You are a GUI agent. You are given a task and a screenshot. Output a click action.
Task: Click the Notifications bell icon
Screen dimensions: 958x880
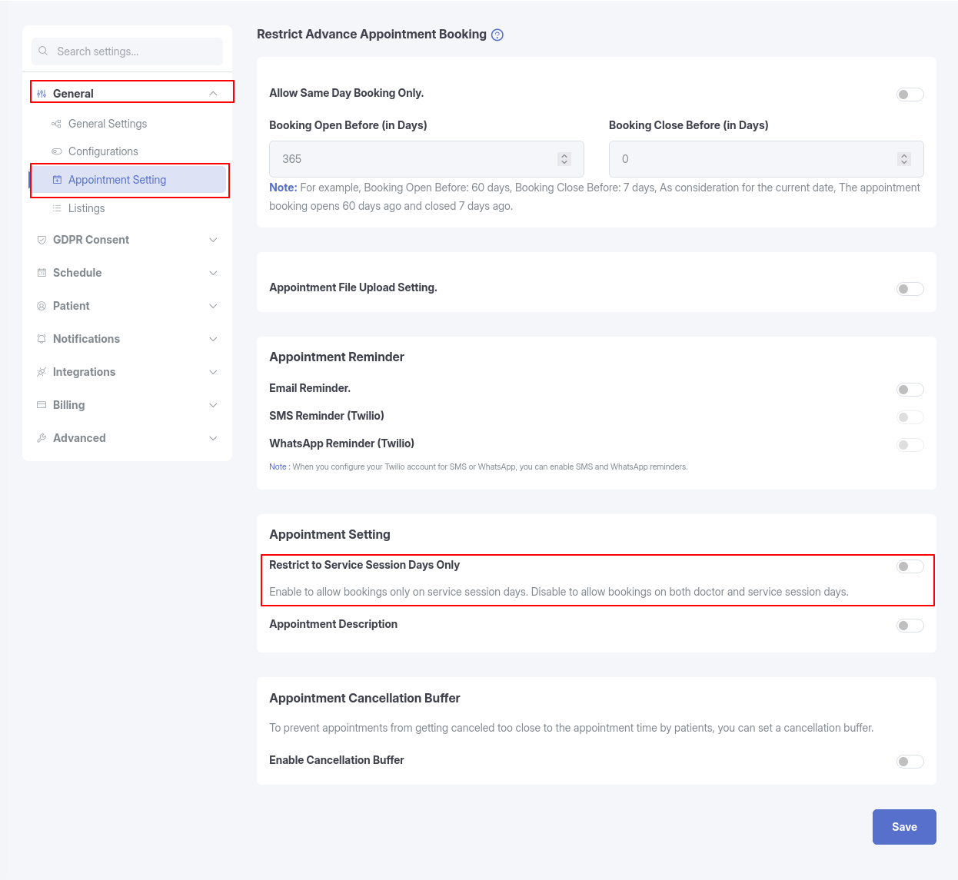(x=42, y=339)
